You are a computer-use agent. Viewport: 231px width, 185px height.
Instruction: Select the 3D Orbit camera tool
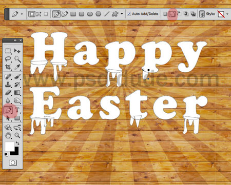17,128
